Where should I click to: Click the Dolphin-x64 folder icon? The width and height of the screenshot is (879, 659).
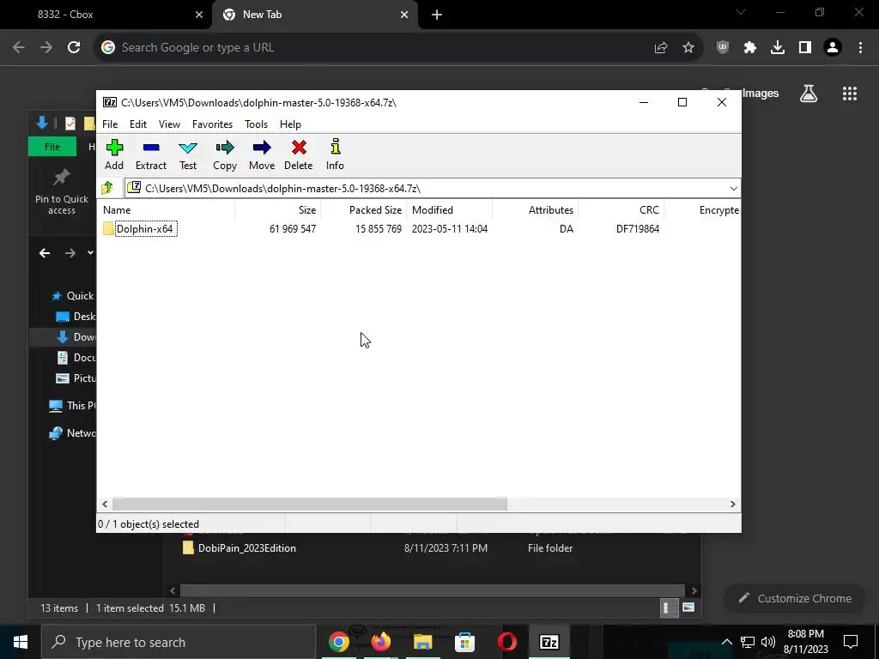pyautogui.click(x=108, y=228)
